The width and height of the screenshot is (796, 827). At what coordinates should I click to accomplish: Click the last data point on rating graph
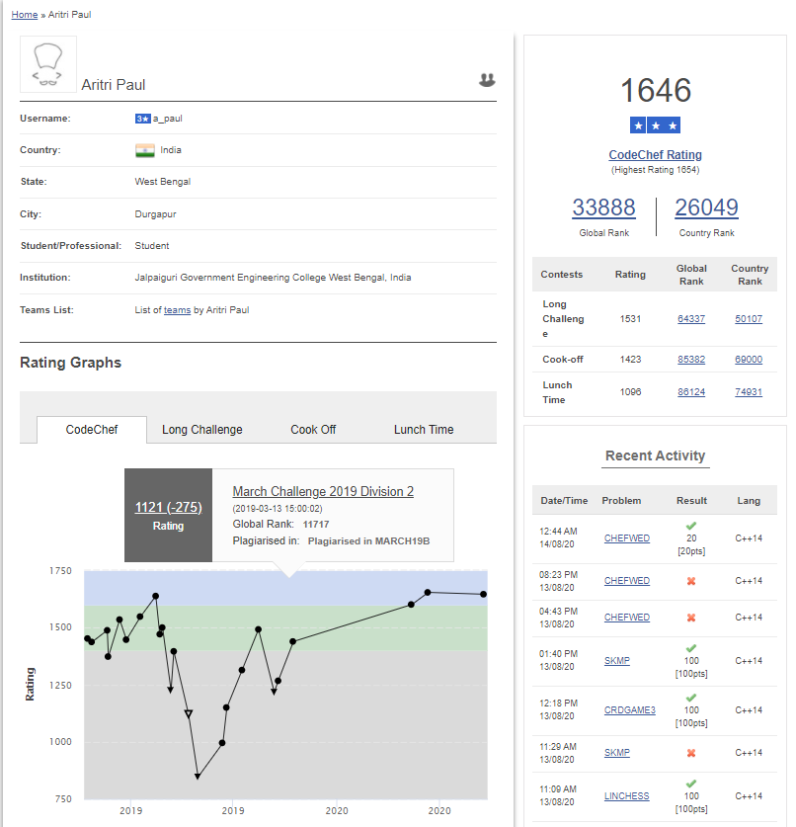pos(483,595)
